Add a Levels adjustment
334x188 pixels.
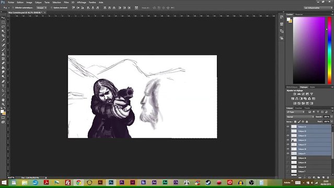pyautogui.click(x=299, y=94)
